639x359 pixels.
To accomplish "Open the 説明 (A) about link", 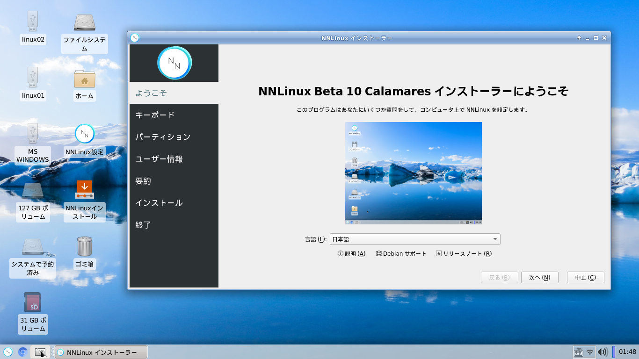I will pos(351,254).
